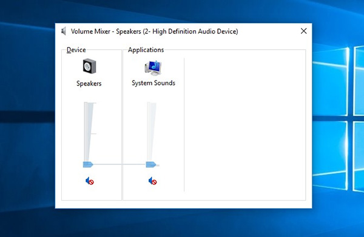Unmute System Sounds

[152, 181]
